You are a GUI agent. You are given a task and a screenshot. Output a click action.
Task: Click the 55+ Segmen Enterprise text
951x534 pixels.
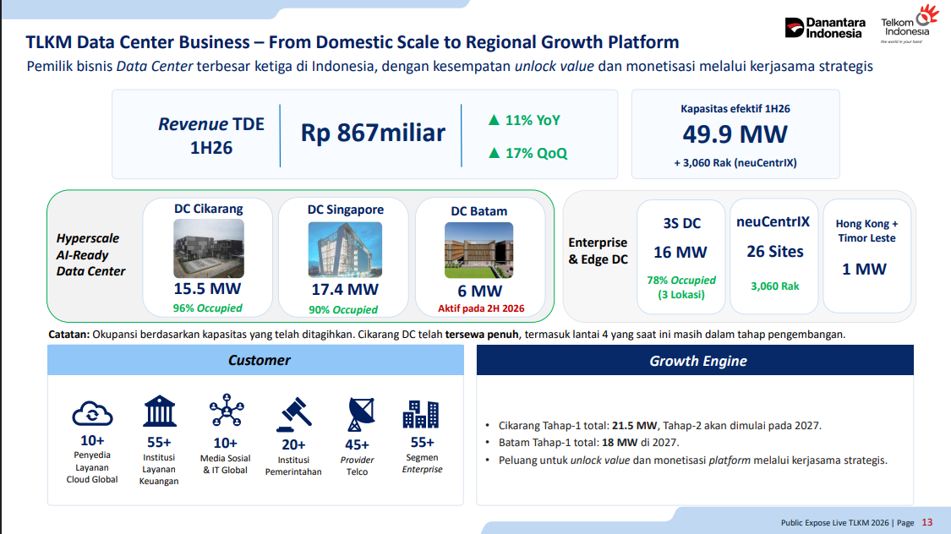point(422,455)
